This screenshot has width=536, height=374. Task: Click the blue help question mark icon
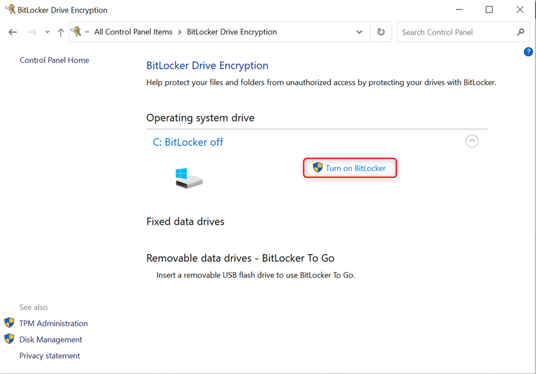point(528,52)
